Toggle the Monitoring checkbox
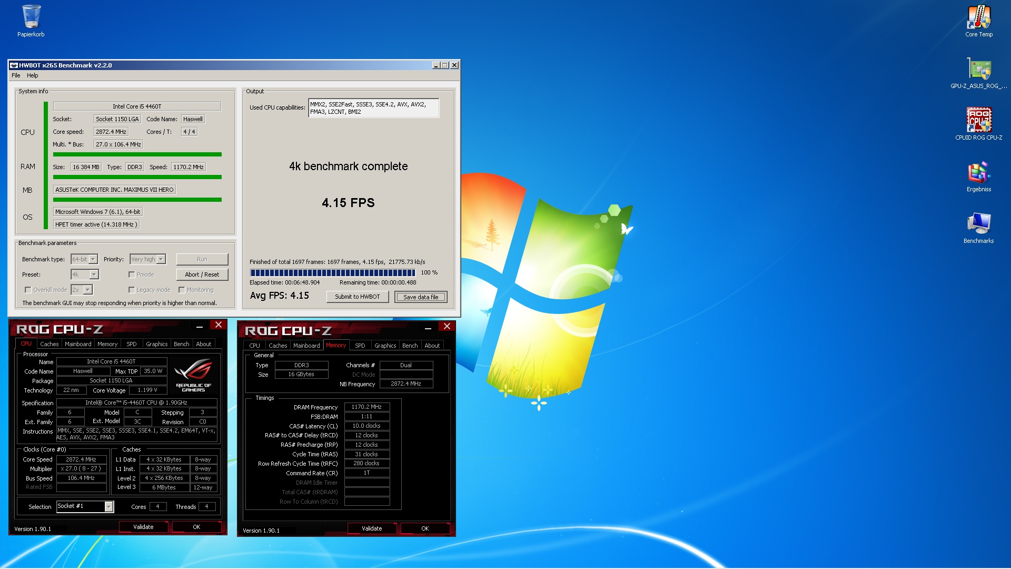Image resolution: width=1011 pixels, height=569 pixels. point(182,290)
